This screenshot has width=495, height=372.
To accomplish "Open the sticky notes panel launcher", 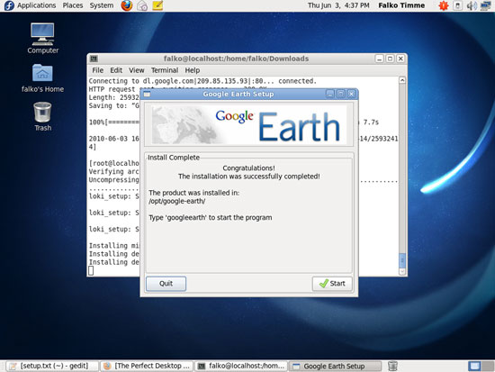I will [157, 5].
